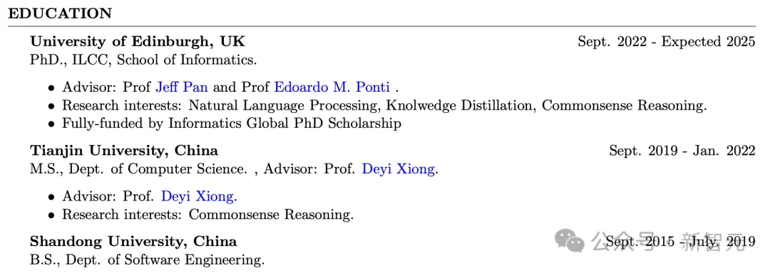Click the bullet point before Fully-funded line
Screen dimensions: 770x273
51,124
